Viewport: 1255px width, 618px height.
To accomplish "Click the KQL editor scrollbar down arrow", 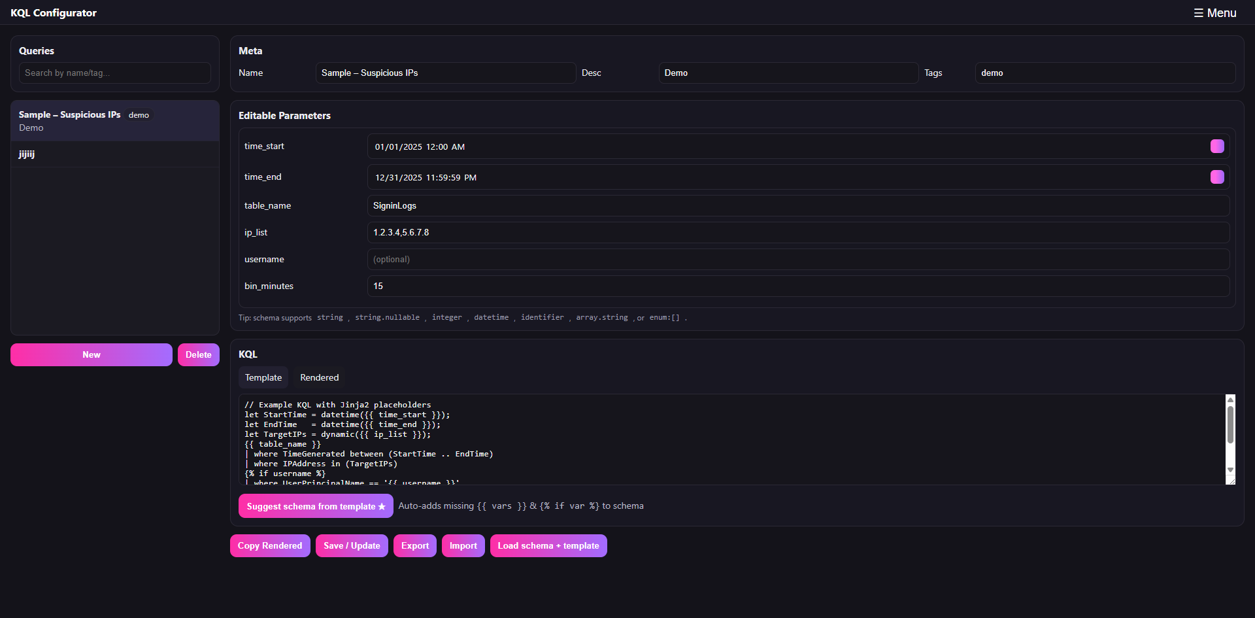I will click(1231, 470).
